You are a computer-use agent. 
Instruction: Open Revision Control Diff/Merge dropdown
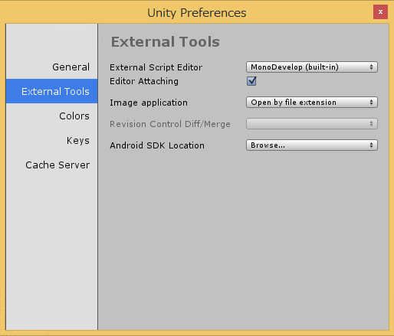[312, 124]
